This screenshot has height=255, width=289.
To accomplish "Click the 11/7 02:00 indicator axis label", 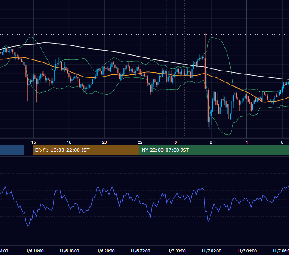I will pos(211,251).
